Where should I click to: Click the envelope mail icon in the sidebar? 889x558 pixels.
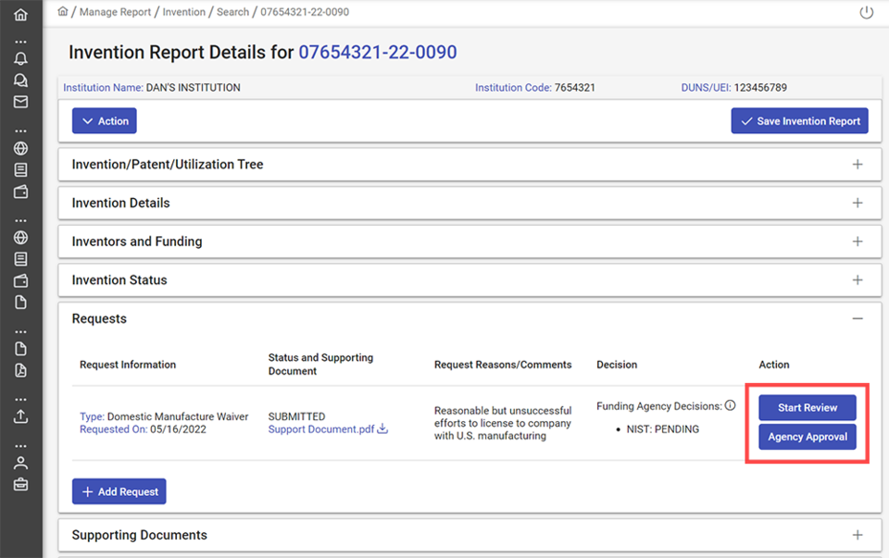[x=20, y=101]
